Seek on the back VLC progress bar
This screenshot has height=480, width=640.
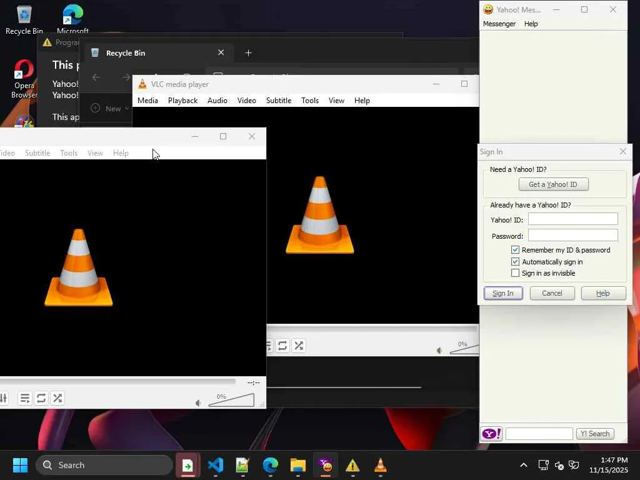[x=372, y=329]
